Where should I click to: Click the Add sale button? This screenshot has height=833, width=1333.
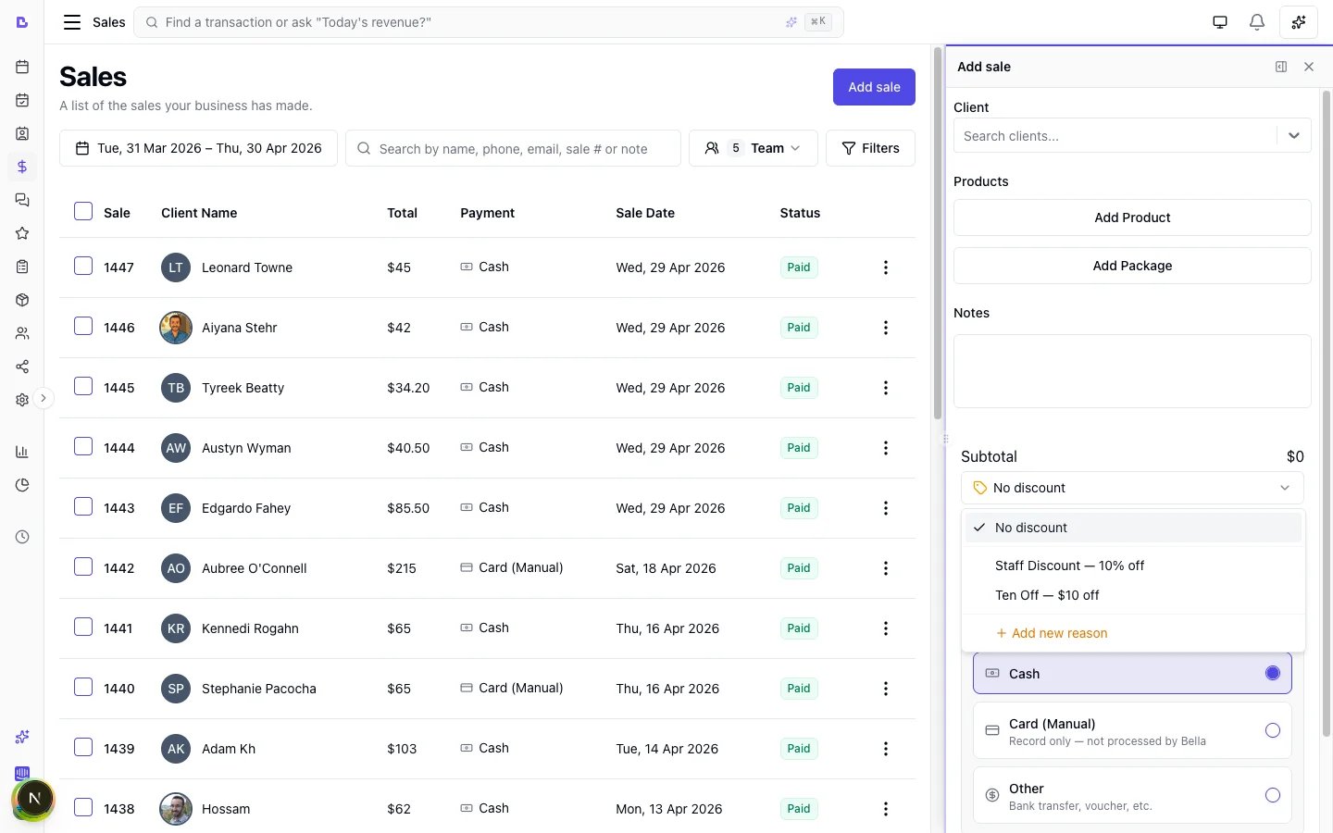[x=874, y=87]
